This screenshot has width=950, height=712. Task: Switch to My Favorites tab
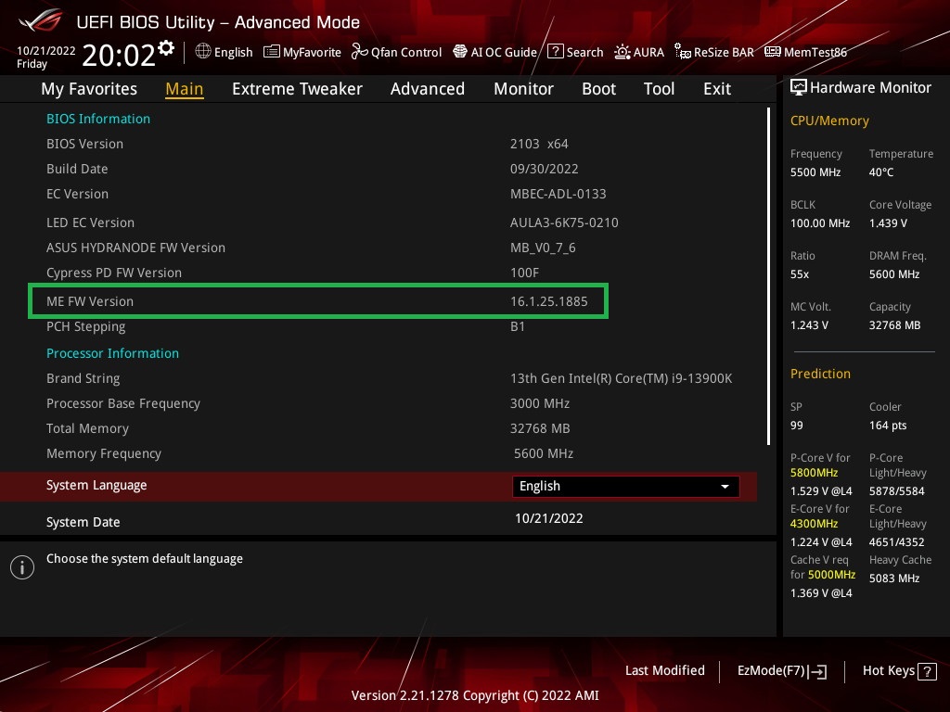click(x=89, y=89)
